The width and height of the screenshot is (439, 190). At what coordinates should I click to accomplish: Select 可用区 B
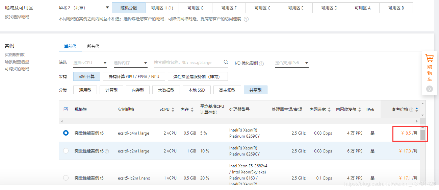click(396, 8)
